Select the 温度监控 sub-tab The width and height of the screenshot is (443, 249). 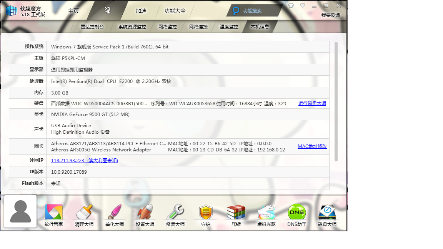(229, 27)
